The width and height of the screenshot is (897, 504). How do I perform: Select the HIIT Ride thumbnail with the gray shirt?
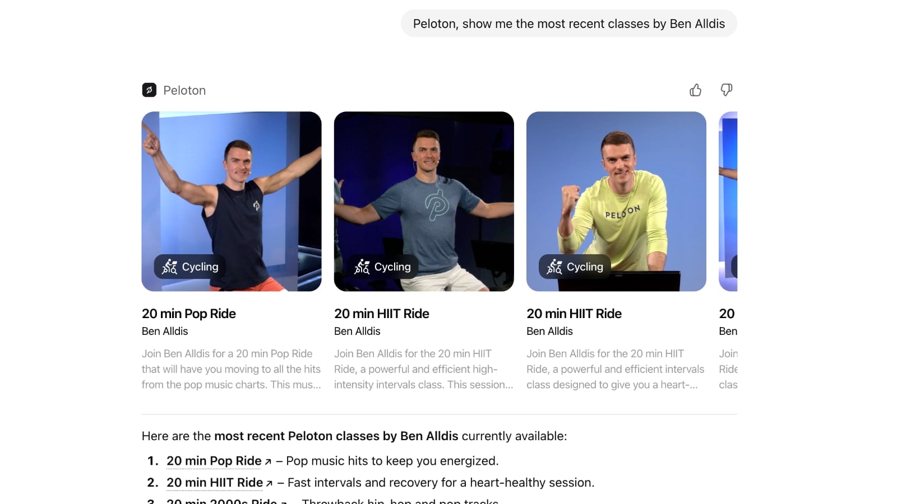point(424,202)
